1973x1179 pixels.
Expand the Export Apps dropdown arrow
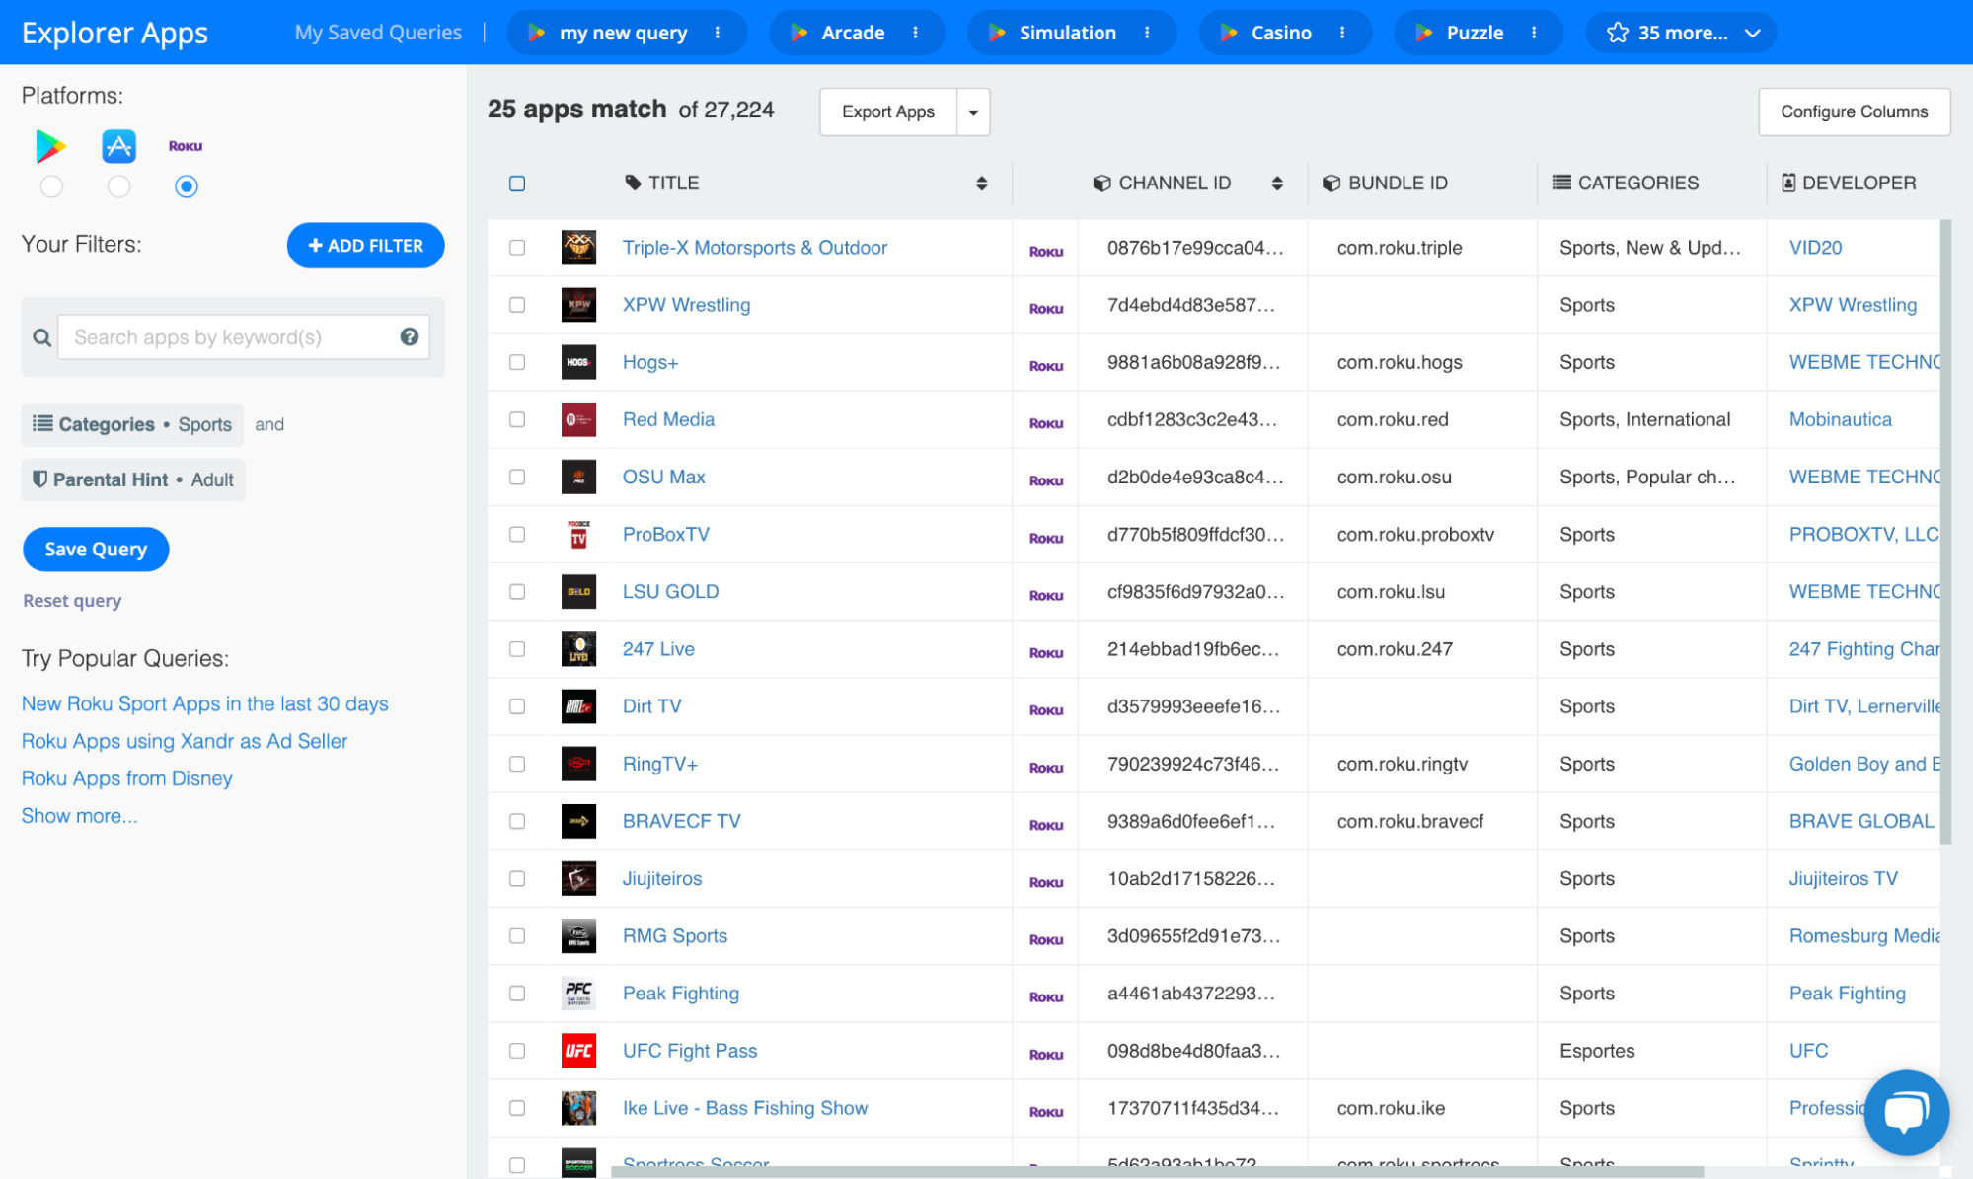click(x=973, y=112)
